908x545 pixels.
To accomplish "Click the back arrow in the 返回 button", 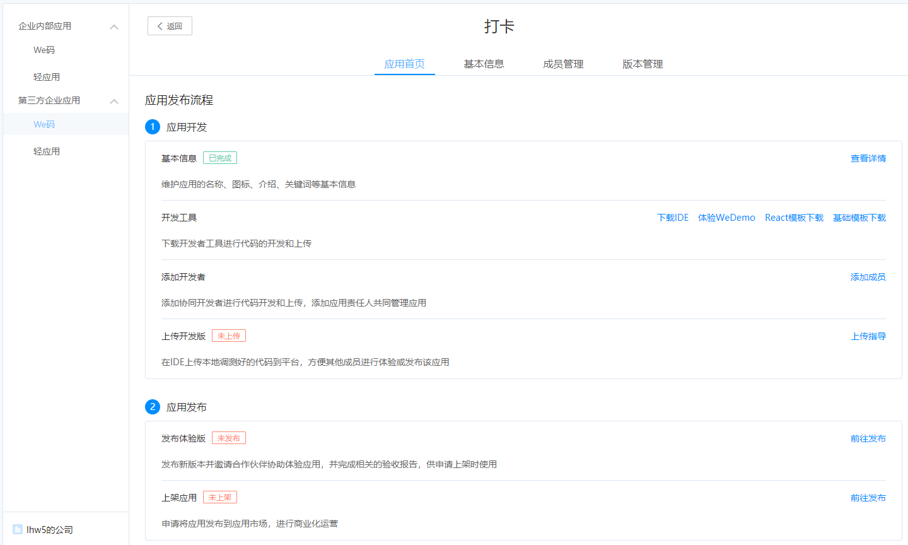I will tap(160, 26).
